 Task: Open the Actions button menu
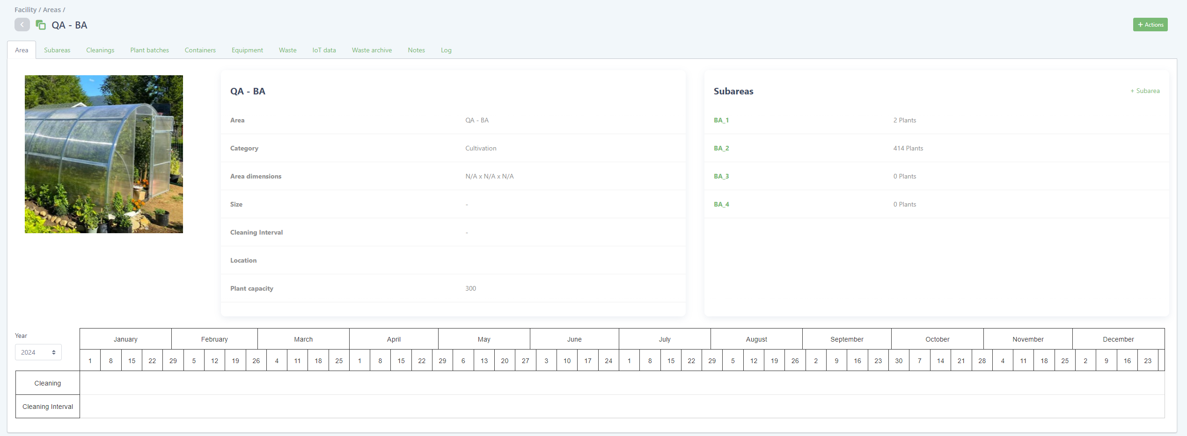coord(1150,25)
